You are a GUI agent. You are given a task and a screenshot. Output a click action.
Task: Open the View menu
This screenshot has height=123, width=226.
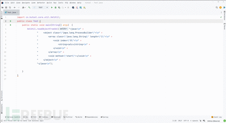(x=18, y=3)
